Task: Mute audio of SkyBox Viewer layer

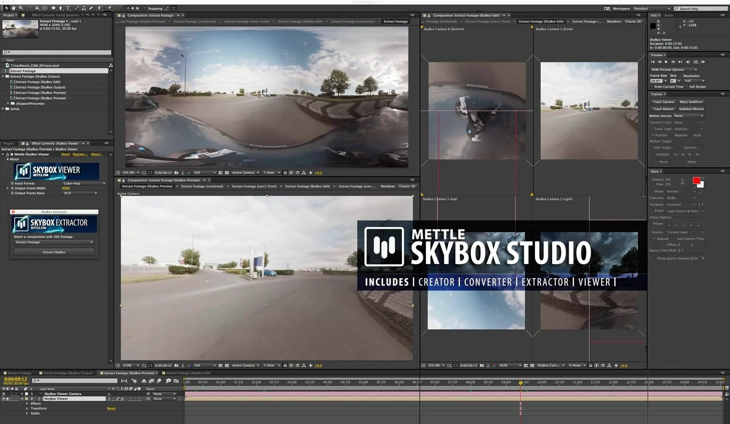Action: pyautogui.click(x=8, y=399)
